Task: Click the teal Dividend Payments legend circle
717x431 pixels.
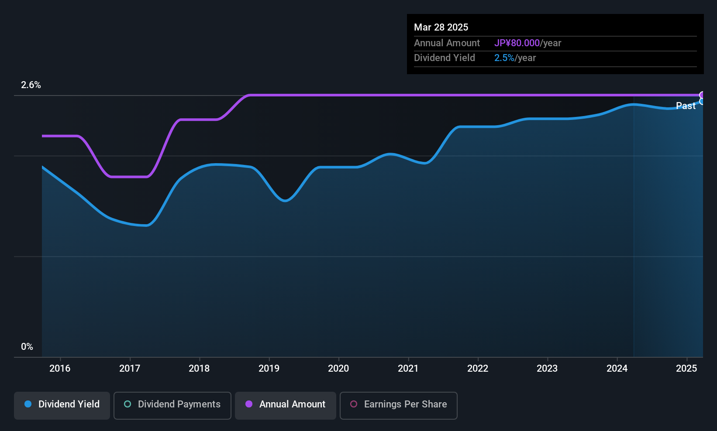Action: (x=128, y=404)
